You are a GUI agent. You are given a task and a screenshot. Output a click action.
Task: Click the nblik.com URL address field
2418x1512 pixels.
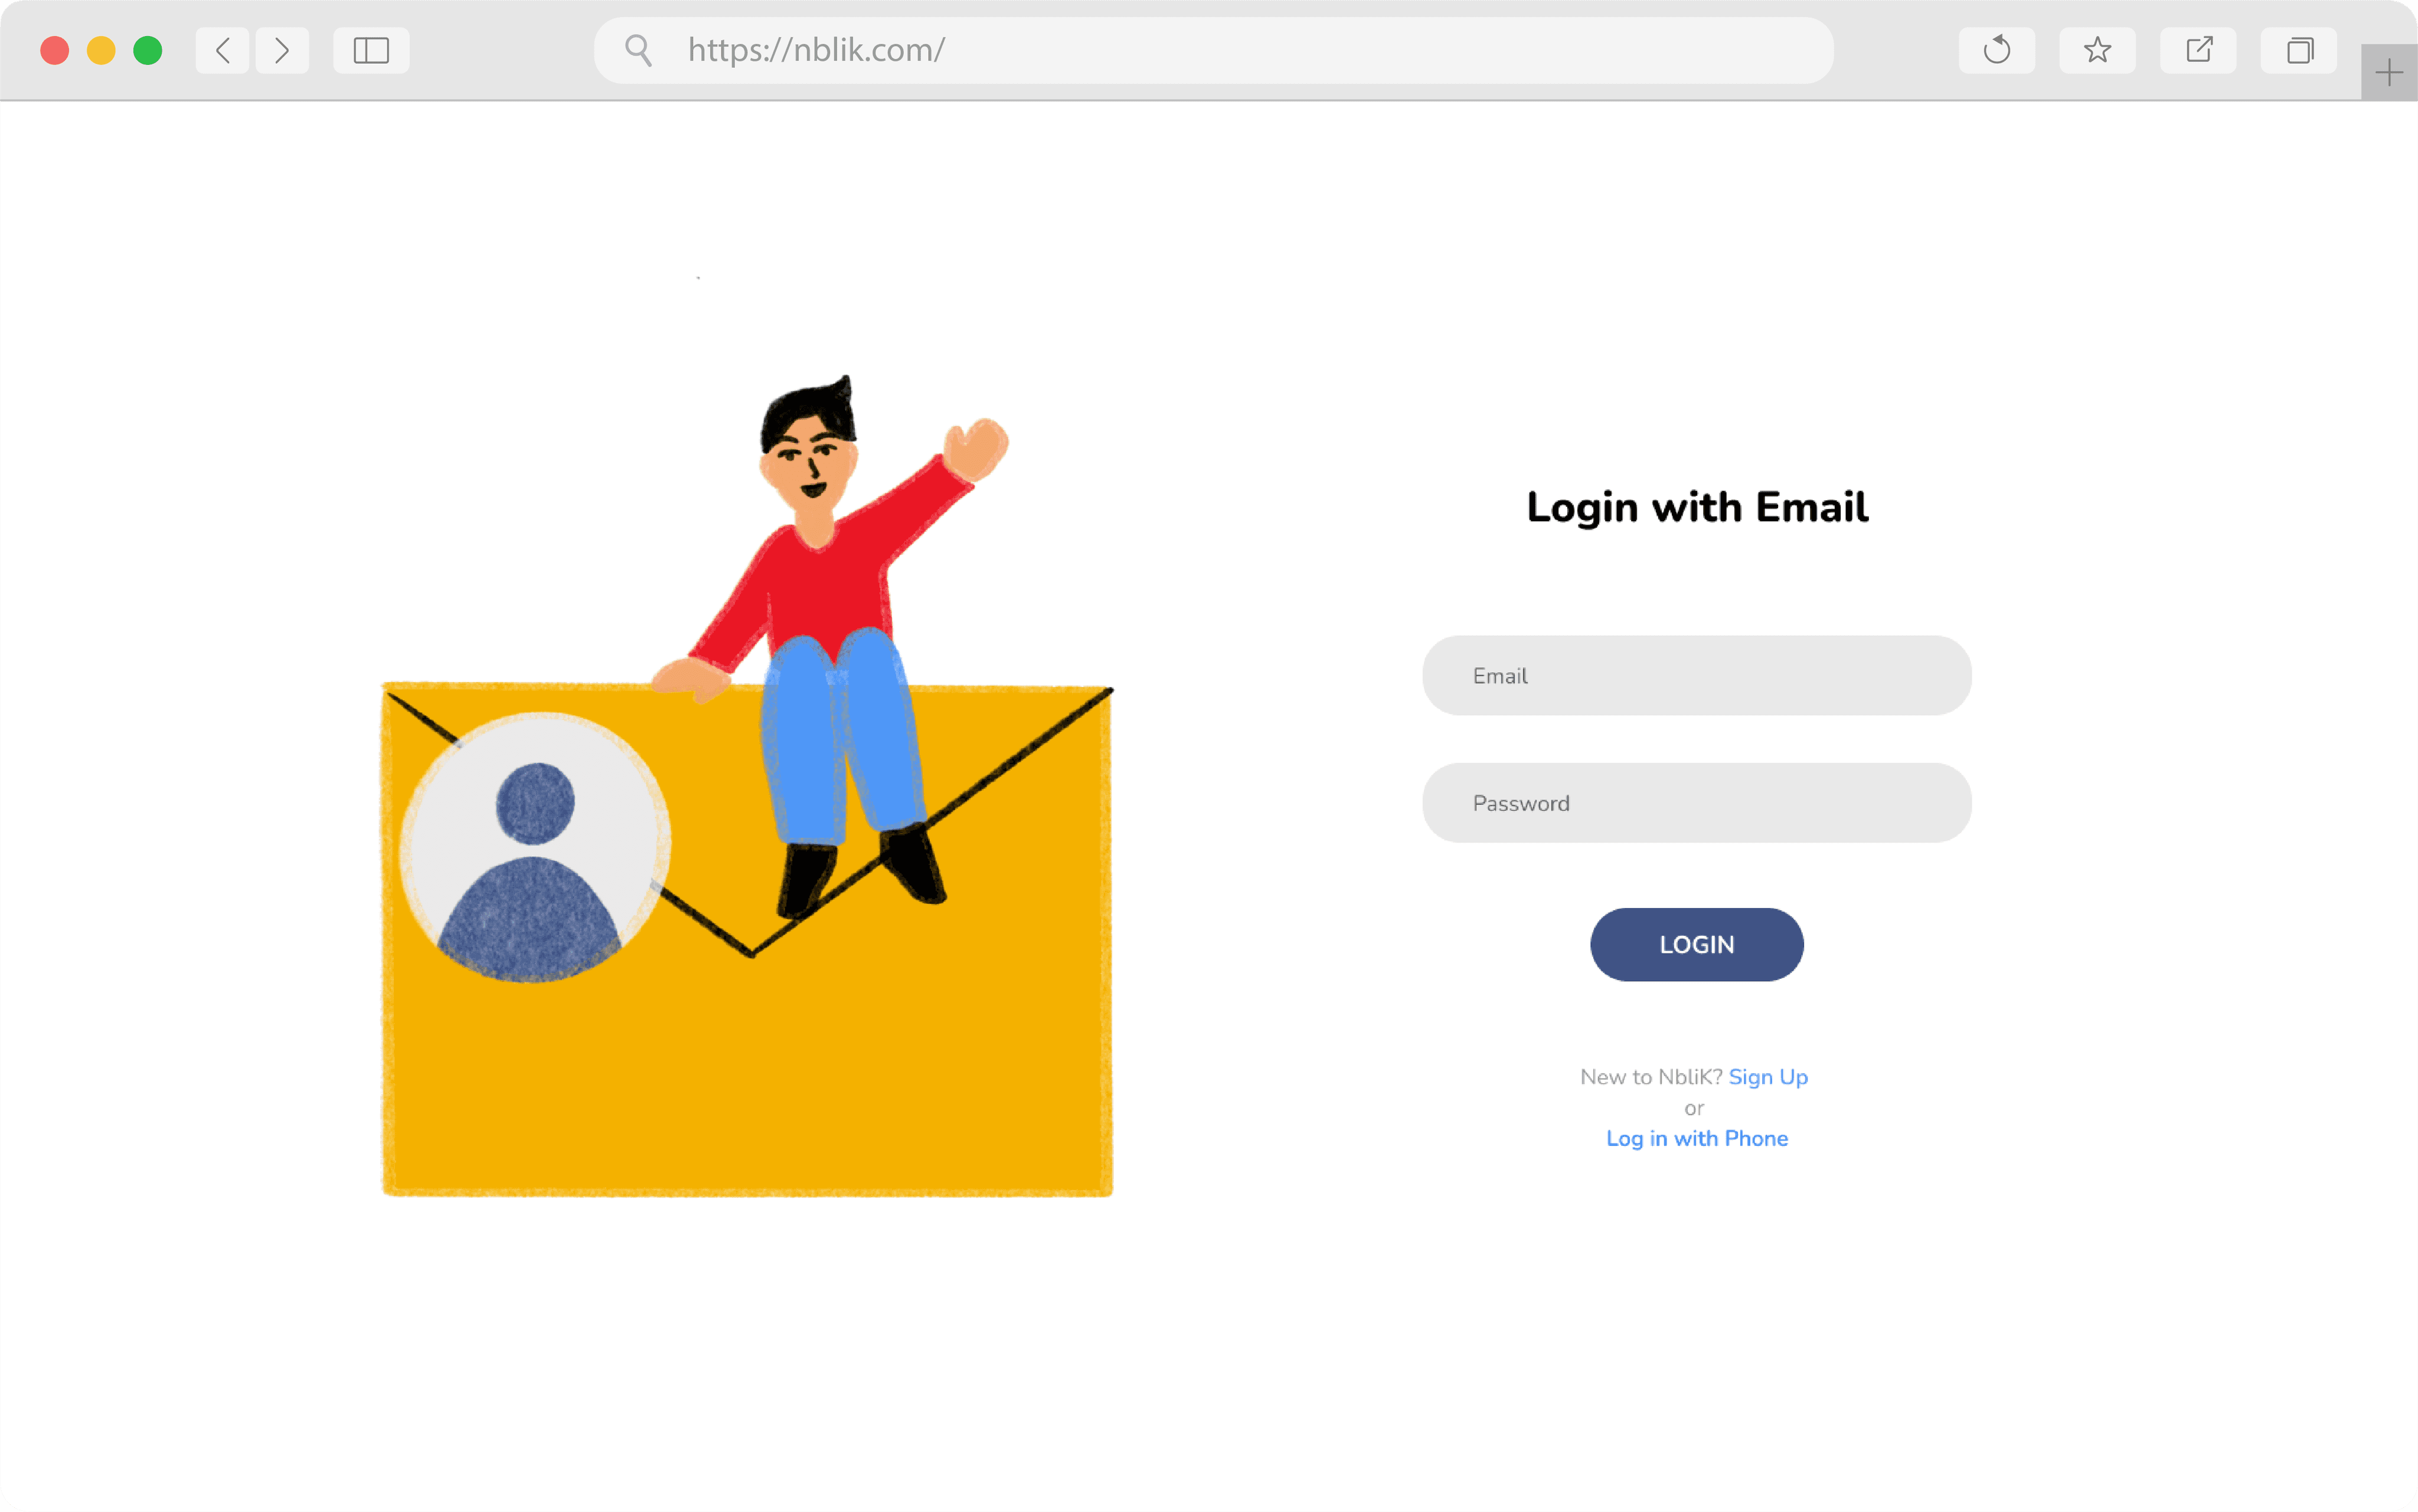pyautogui.click(x=1214, y=50)
